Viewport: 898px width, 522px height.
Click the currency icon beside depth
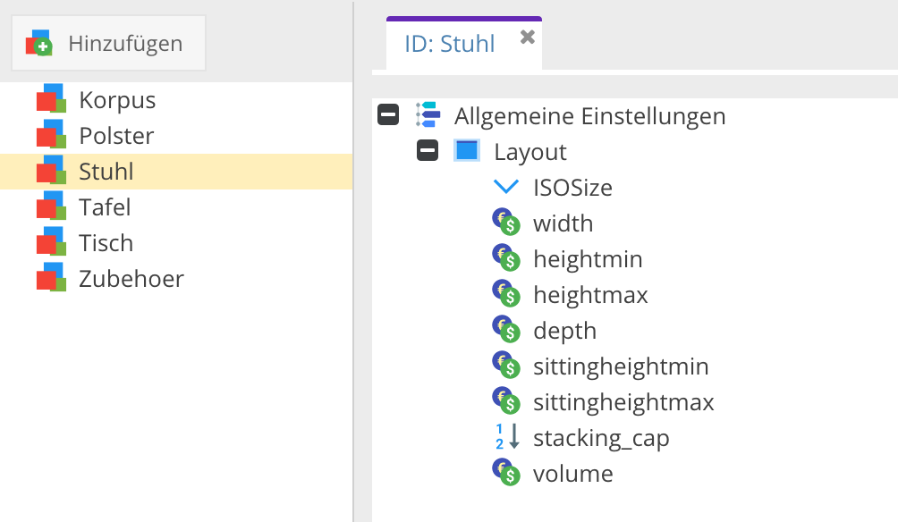click(506, 331)
